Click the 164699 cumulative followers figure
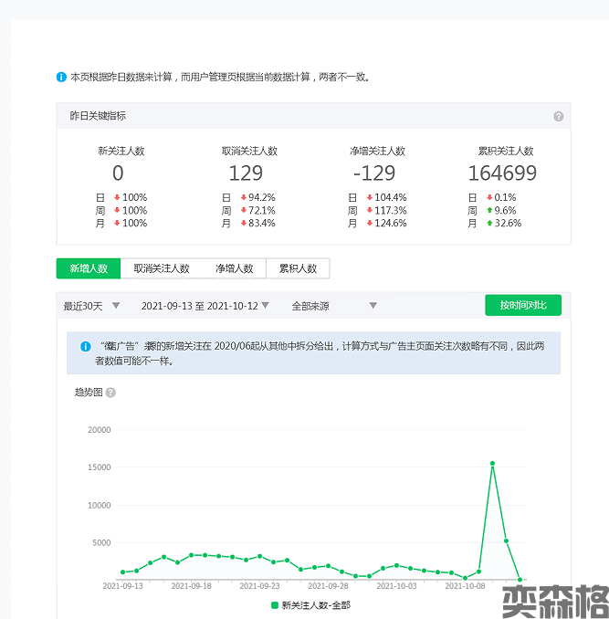The image size is (609, 619). 502,173
